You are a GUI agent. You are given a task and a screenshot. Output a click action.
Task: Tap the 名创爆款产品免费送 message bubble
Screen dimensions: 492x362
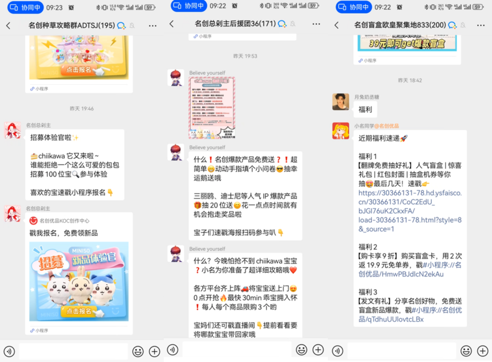[x=246, y=196]
